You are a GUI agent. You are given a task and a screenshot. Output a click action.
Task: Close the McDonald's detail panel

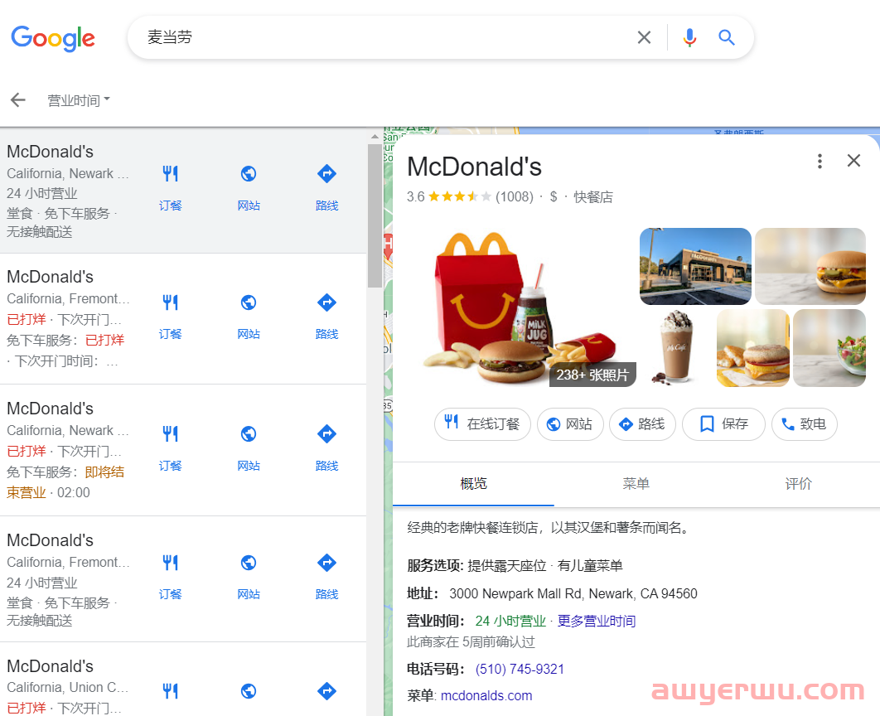point(853,161)
